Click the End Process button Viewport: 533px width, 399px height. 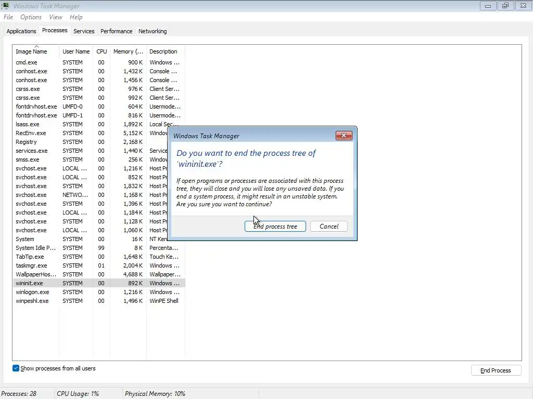click(496, 370)
